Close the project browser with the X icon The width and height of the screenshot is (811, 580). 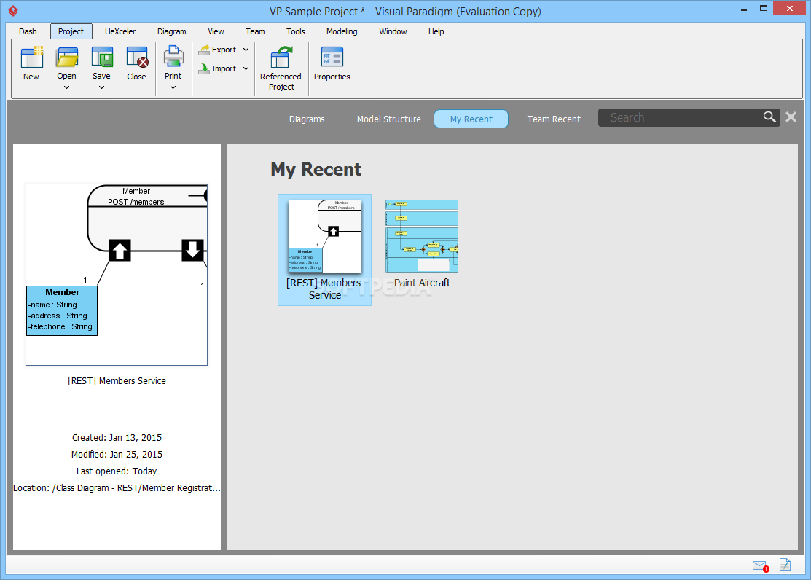791,117
